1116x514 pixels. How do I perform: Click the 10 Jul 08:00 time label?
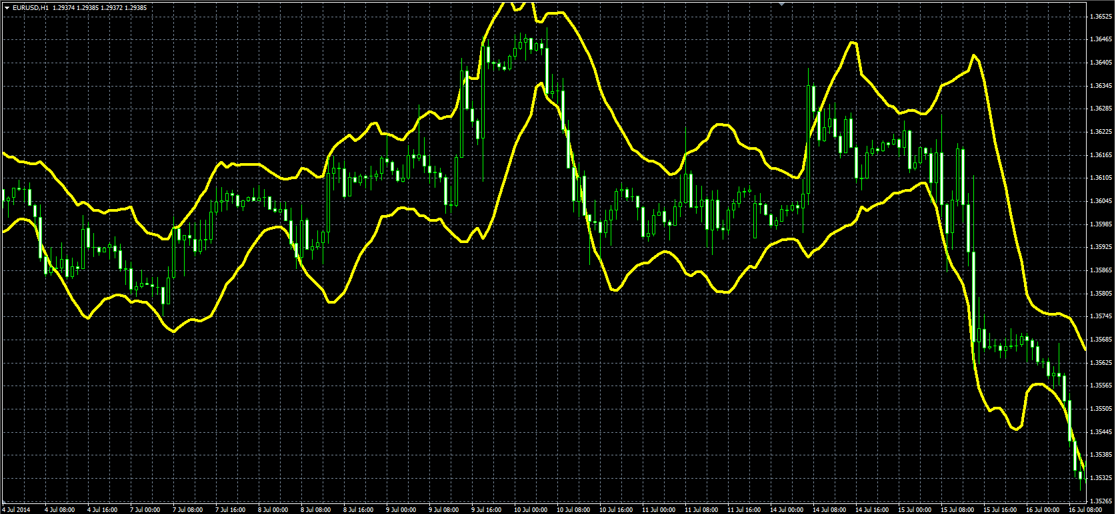point(574,509)
